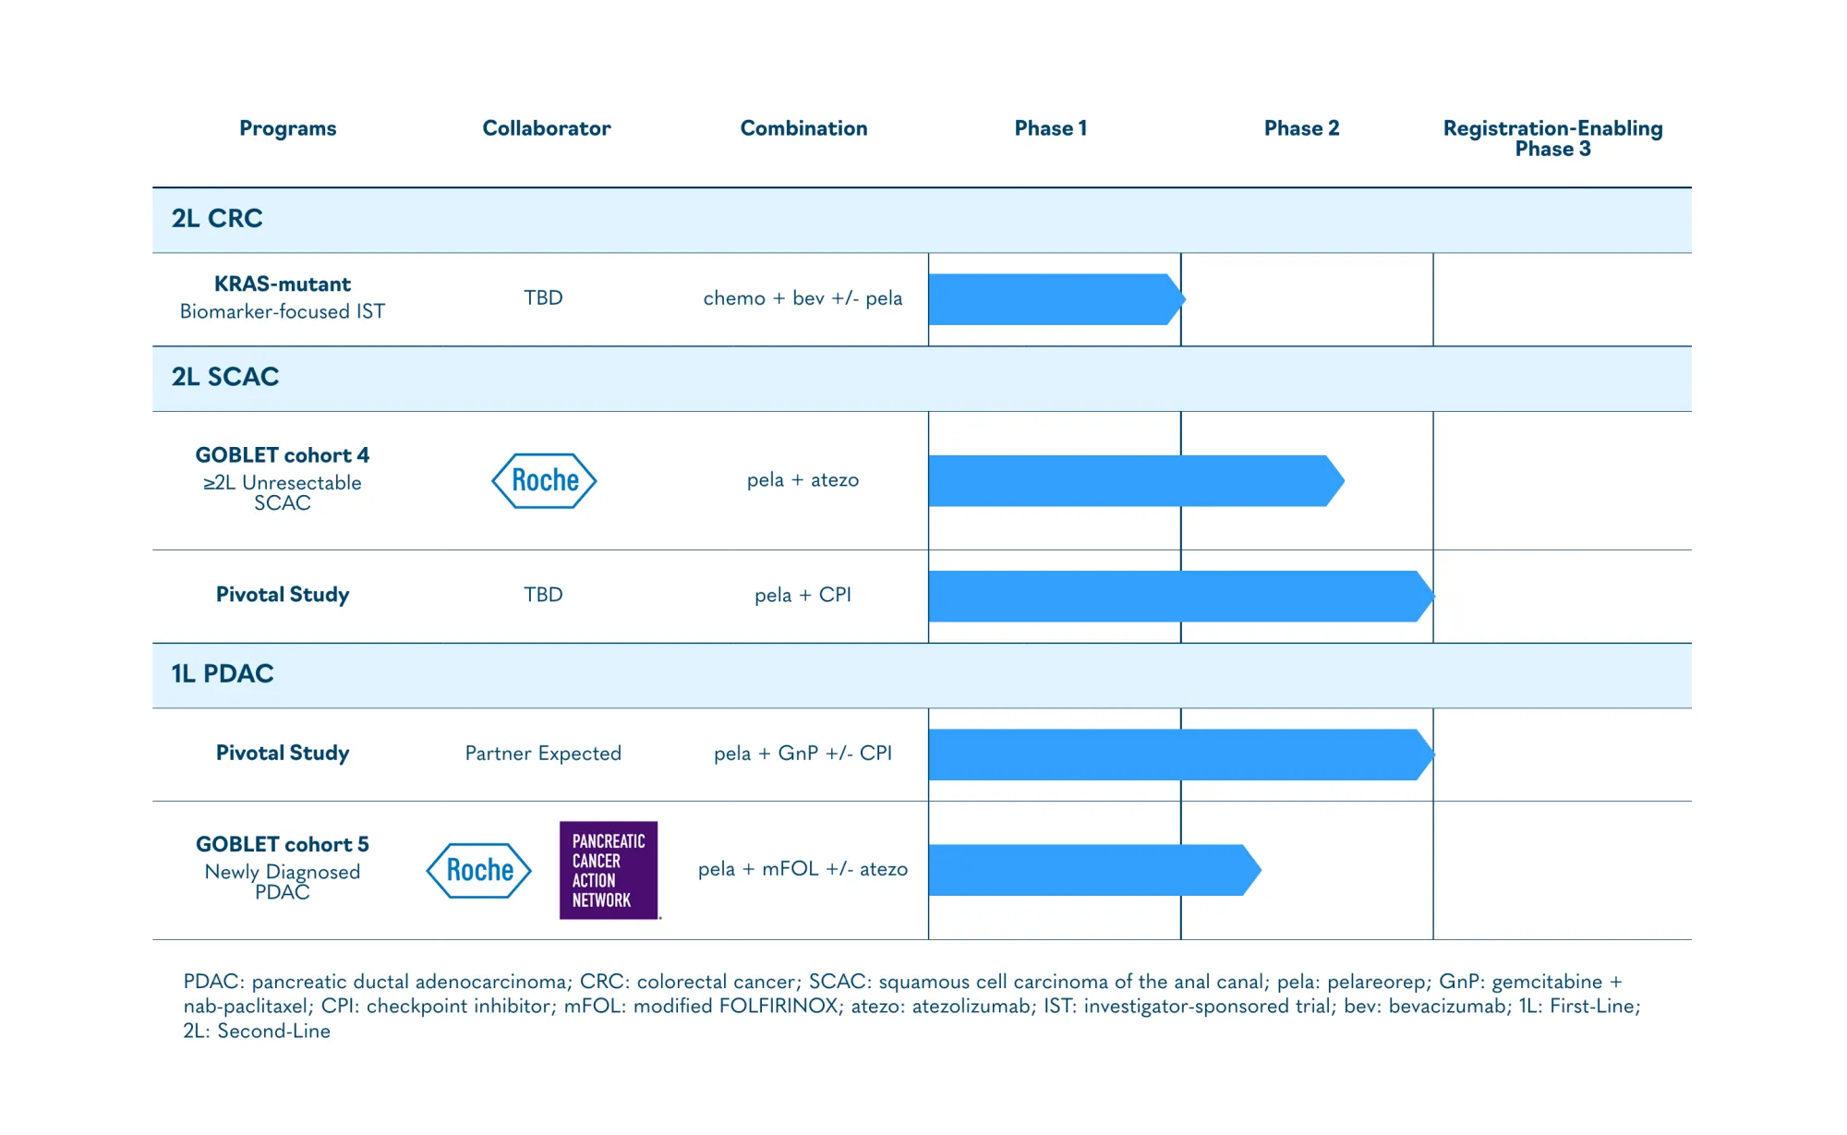This screenshot has width=1847, height=1135.
Task: Click the Registration-Enabling Phase 3 header
Action: click(x=1552, y=139)
